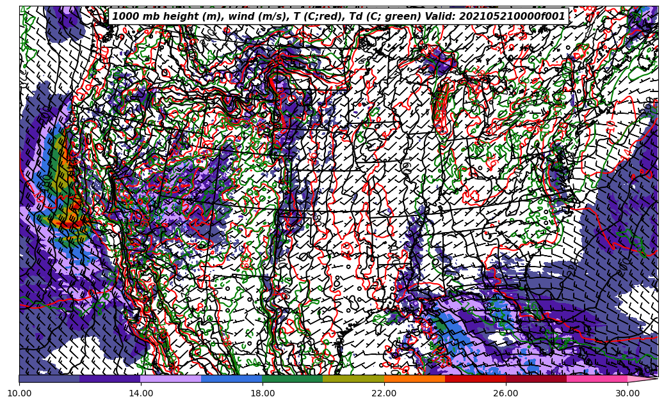Viewport: 664px width, 404px height.
Task: Select the 22.00 colorbar tick label
Action: [384, 393]
